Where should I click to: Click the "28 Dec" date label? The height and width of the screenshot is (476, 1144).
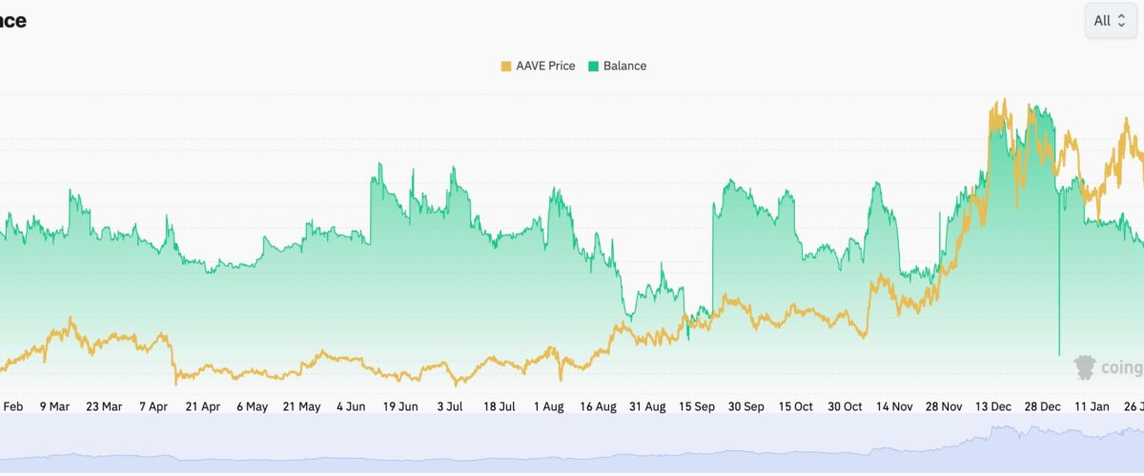[x=1043, y=407]
